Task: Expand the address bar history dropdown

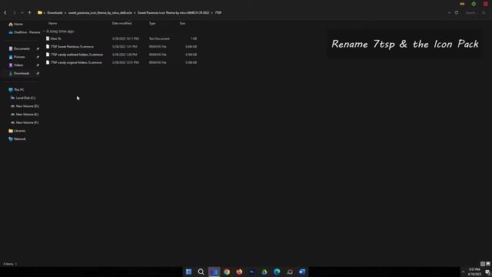Action: pyautogui.click(x=449, y=13)
